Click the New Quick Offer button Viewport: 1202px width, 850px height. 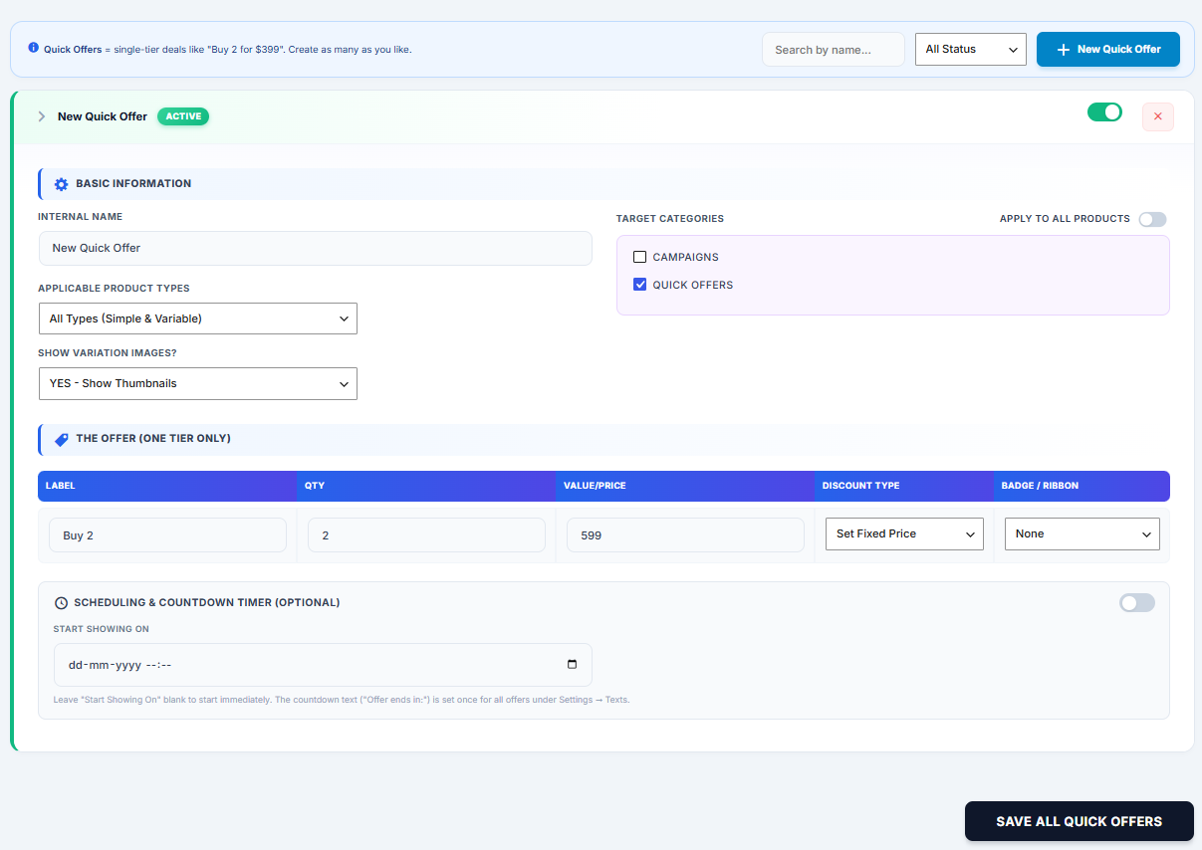tap(1108, 50)
